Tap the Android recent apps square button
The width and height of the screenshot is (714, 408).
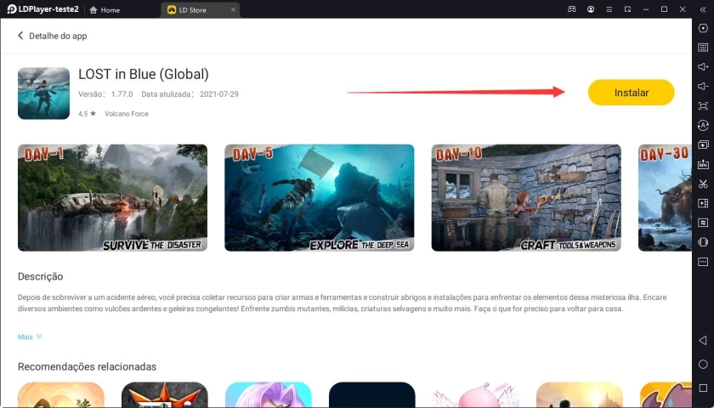point(703,388)
